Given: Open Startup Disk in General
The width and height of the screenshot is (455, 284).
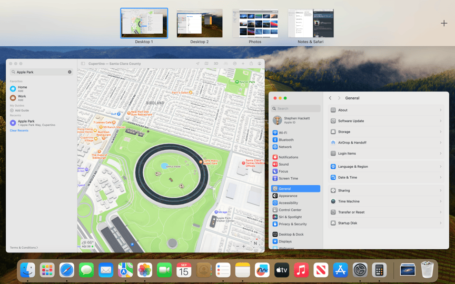Looking at the screenshot, I should [x=386, y=223].
